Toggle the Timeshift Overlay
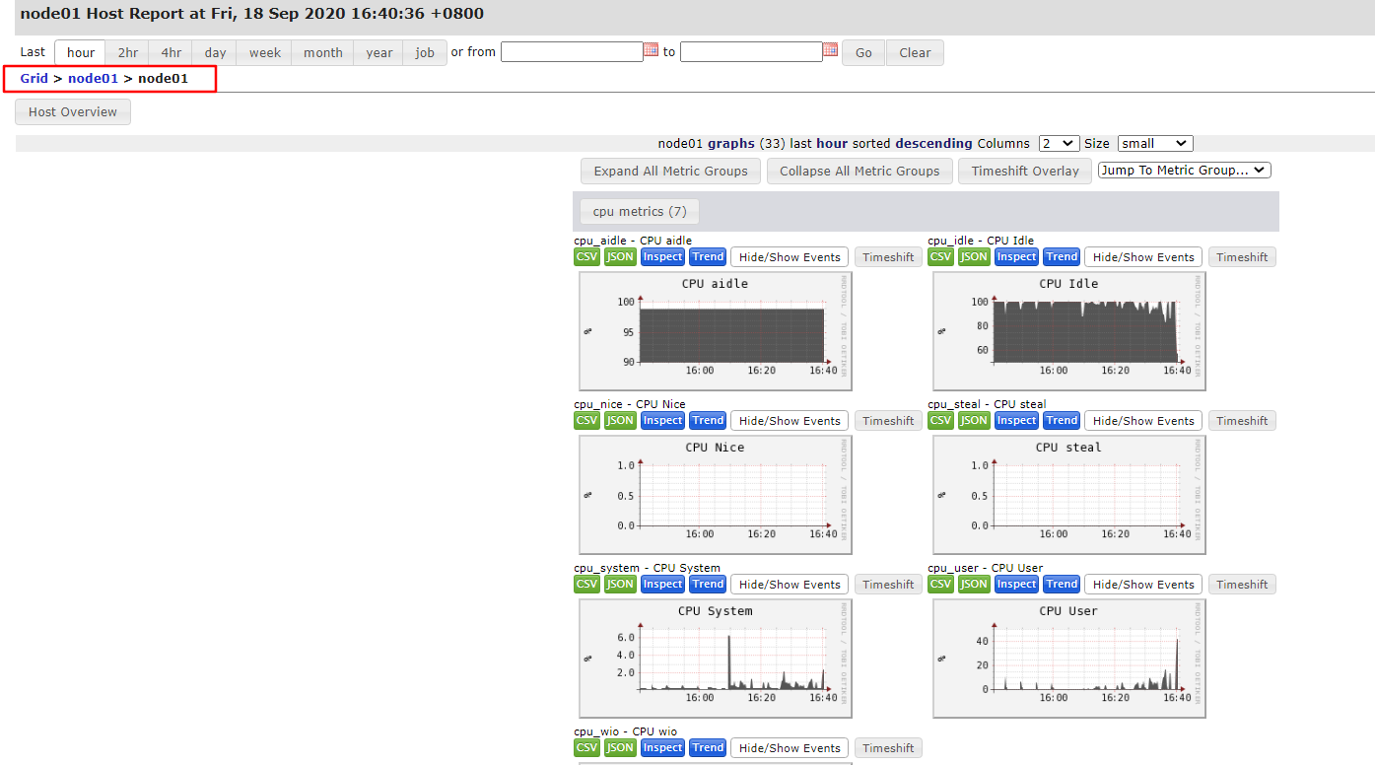This screenshot has height=765, width=1375. pos(1025,172)
